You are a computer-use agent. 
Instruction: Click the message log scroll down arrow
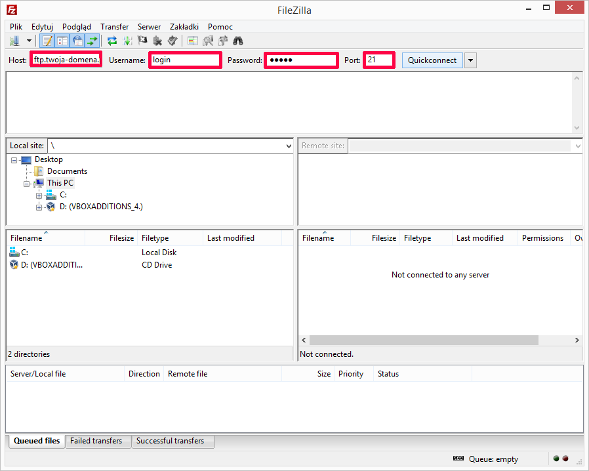(x=577, y=128)
